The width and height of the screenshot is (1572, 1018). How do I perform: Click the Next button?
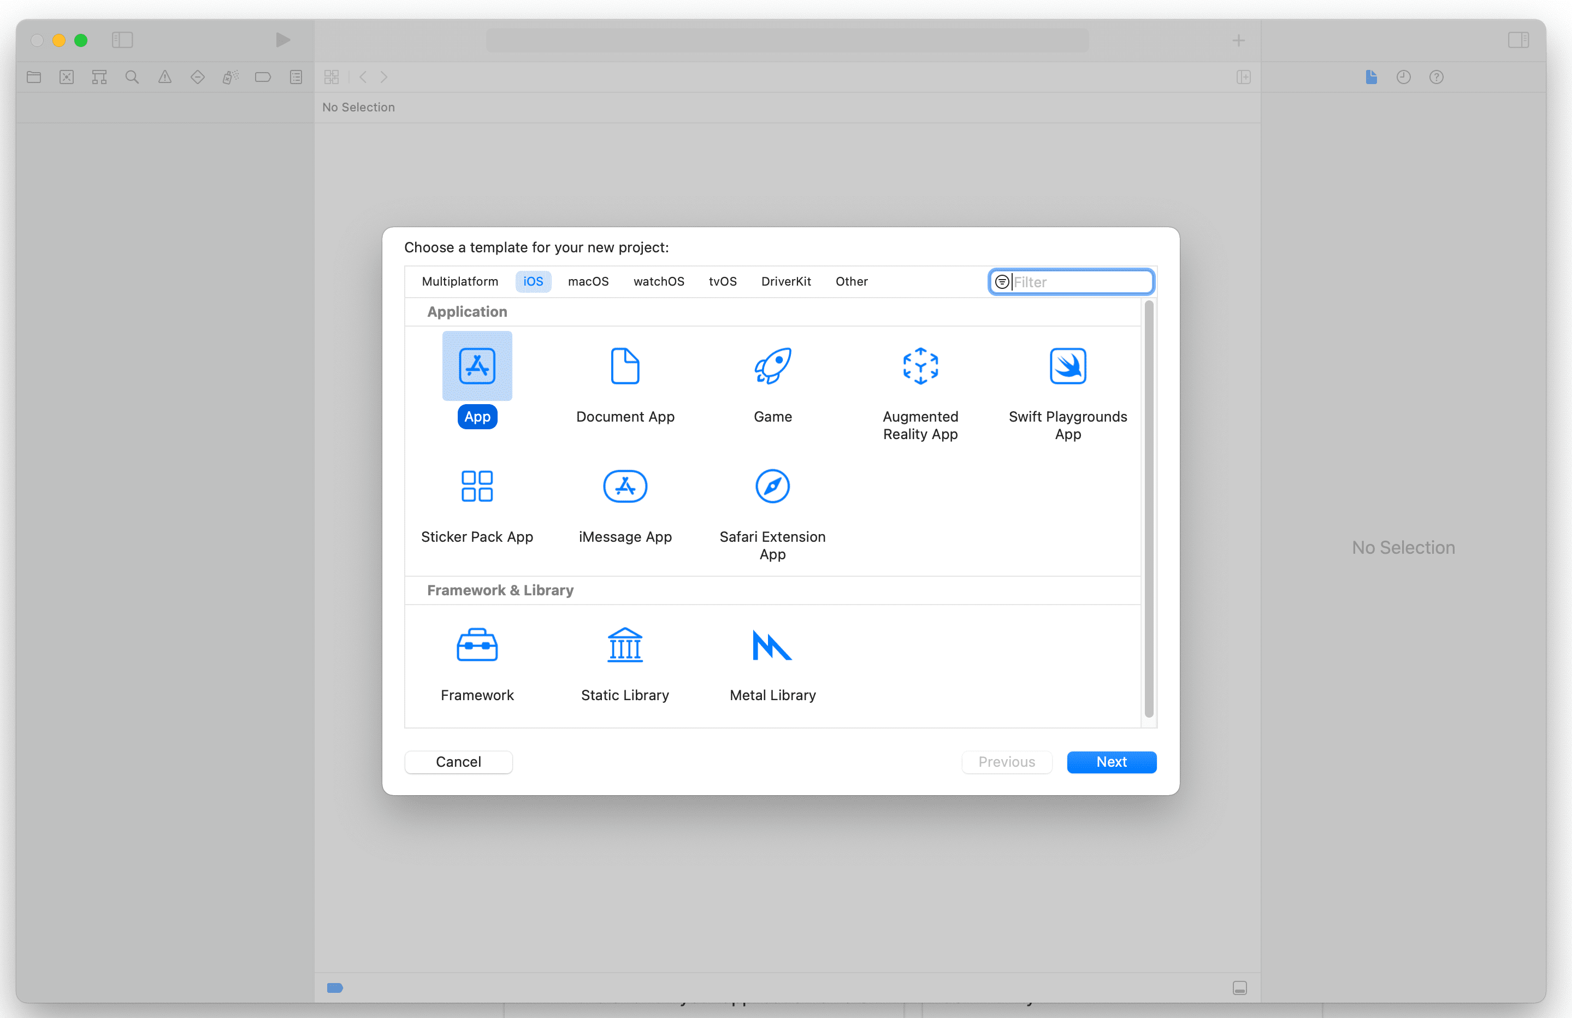[x=1111, y=762]
